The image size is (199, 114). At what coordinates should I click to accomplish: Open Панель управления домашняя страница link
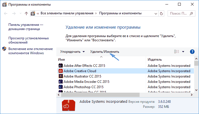coord(26,27)
